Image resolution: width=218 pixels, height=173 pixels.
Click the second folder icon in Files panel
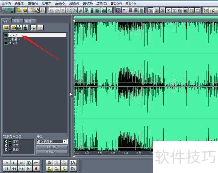(x=14, y=27)
